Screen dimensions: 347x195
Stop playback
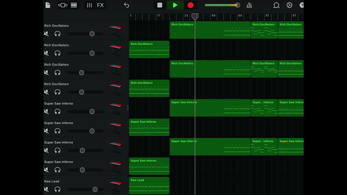tap(160, 5)
